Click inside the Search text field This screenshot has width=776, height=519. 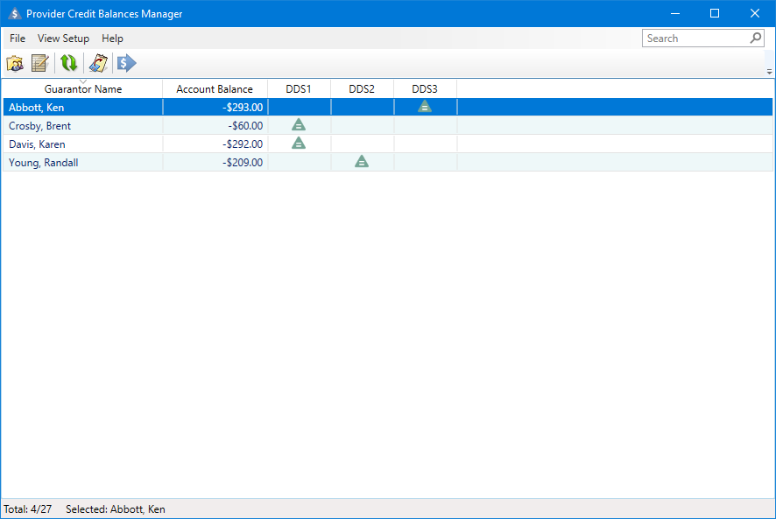pos(695,39)
